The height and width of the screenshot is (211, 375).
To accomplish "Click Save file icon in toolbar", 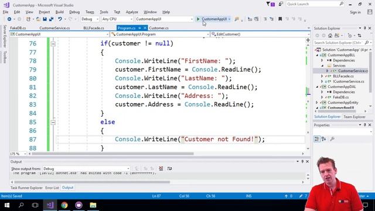I will pyautogui.click(x=45, y=19).
